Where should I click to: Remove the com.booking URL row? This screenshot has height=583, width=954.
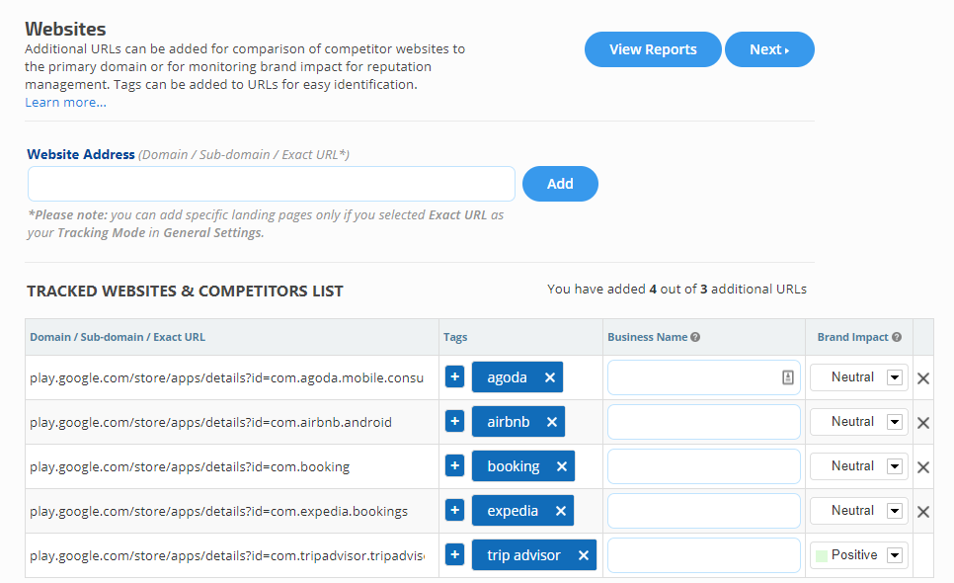pyautogui.click(x=923, y=466)
